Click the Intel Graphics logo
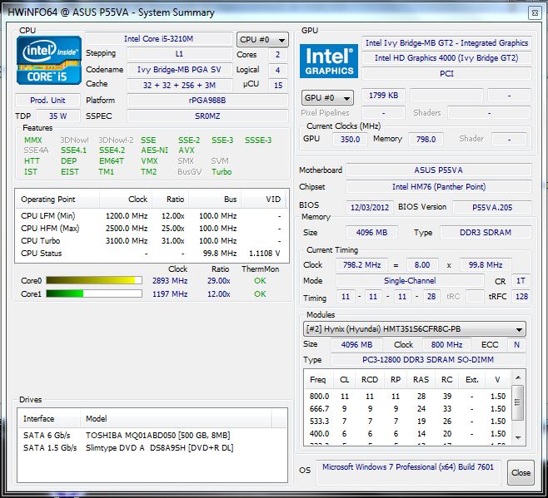The width and height of the screenshot is (548, 498). pyautogui.click(x=328, y=61)
